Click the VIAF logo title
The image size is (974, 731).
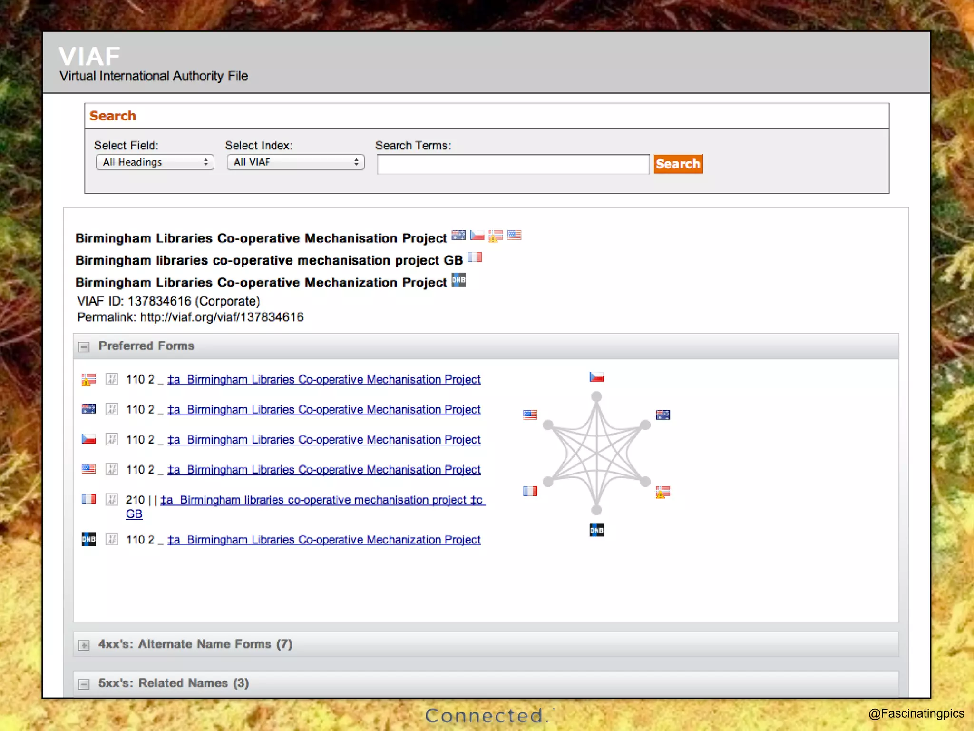89,56
